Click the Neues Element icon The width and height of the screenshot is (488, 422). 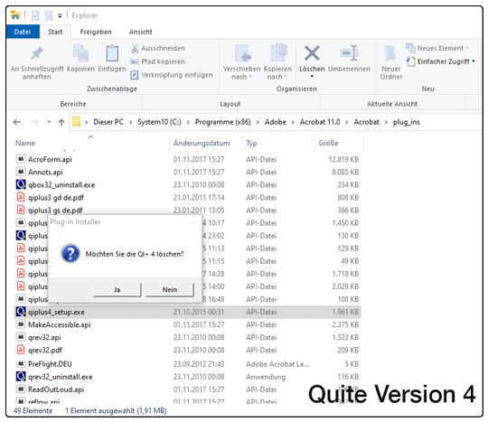click(410, 48)
